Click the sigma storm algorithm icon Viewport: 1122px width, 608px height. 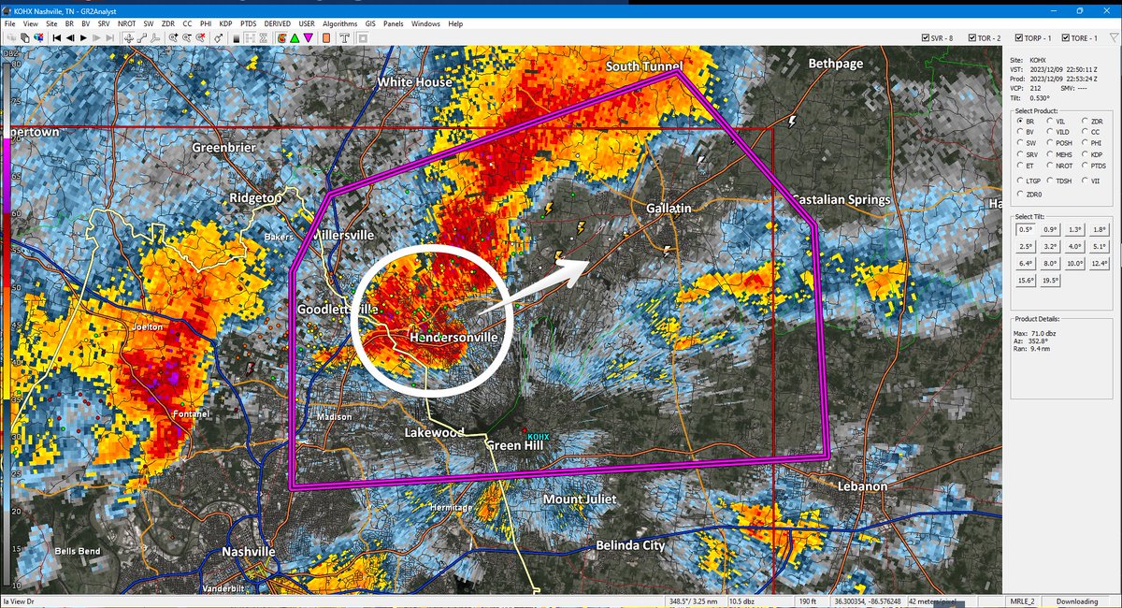pyautogui.click(x=264, y=38)
